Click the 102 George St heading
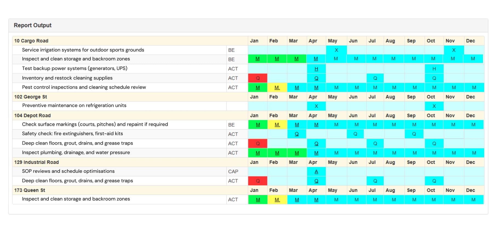This screenshot has width=493, height=228. (x=31, y=97)
